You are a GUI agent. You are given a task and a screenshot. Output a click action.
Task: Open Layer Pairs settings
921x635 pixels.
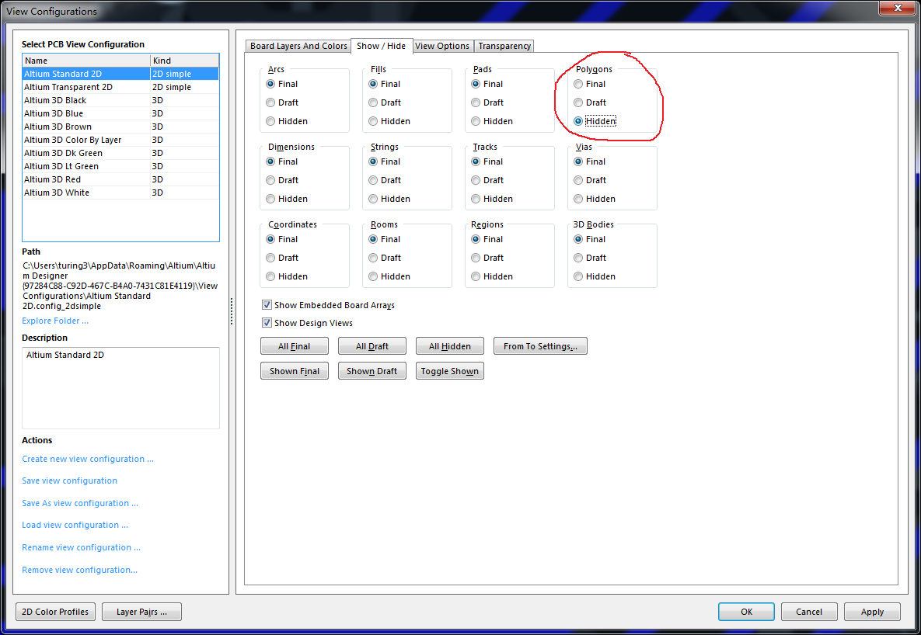141,612
